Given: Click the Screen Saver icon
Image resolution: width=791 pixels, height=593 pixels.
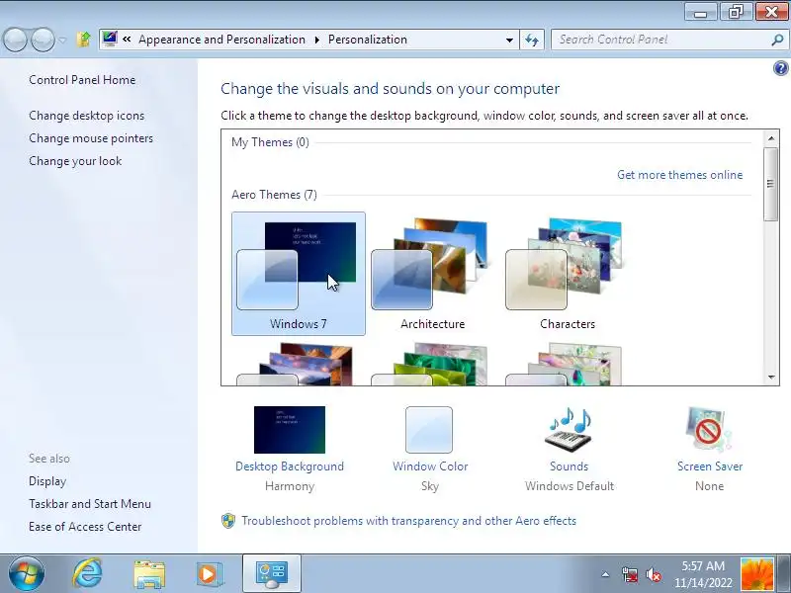Looking at the screenshot, I should [x=709, y=430].
